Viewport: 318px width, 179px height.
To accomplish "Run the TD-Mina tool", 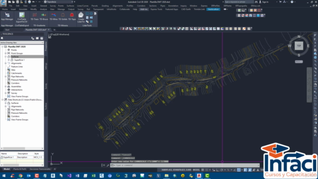I will [x=54, y=16].
